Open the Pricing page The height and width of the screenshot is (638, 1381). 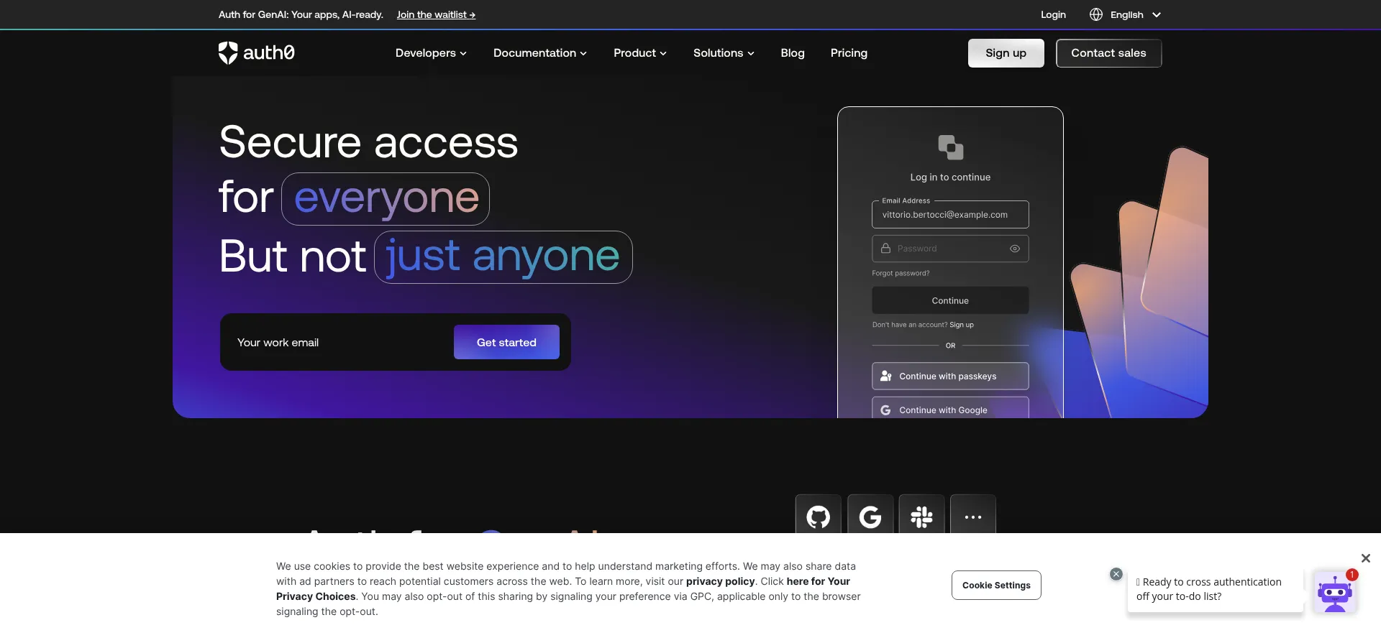coord(849,53)
